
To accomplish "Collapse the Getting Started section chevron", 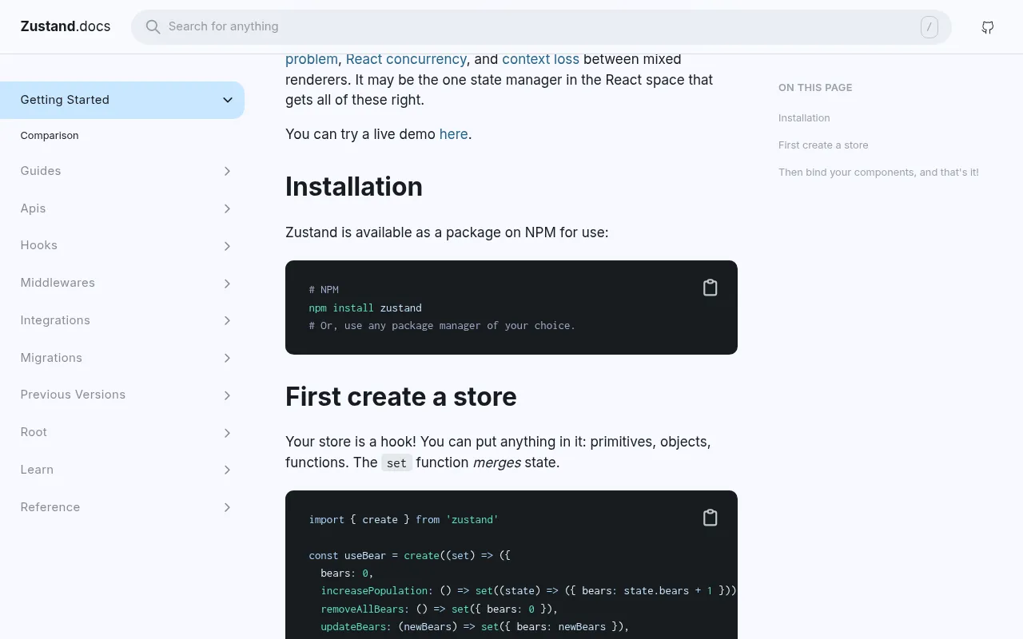I will pos(228,100).
